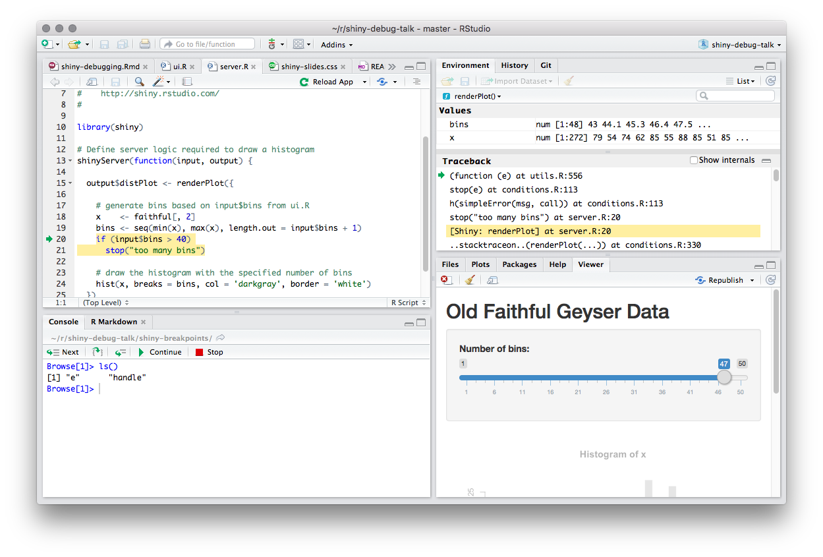Refresh the Environment pane

[x=770, y=80]
